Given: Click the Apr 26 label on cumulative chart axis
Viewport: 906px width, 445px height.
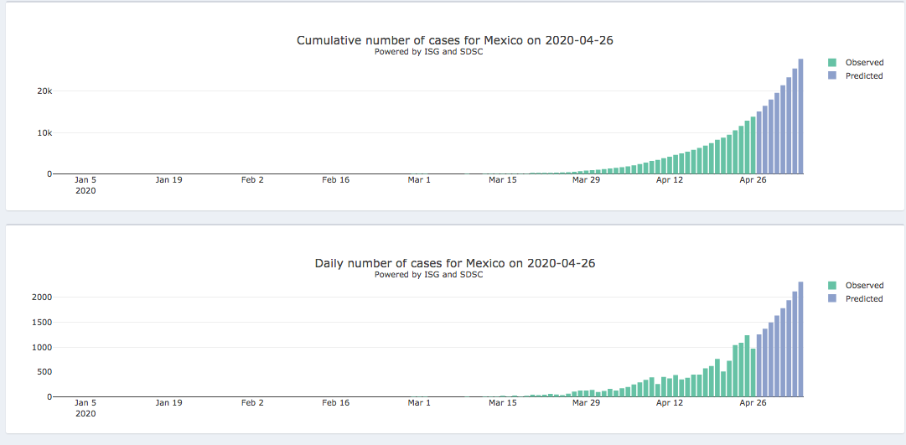Looking at the screenshot, I should pyautogui.click(x=753, y=179).
